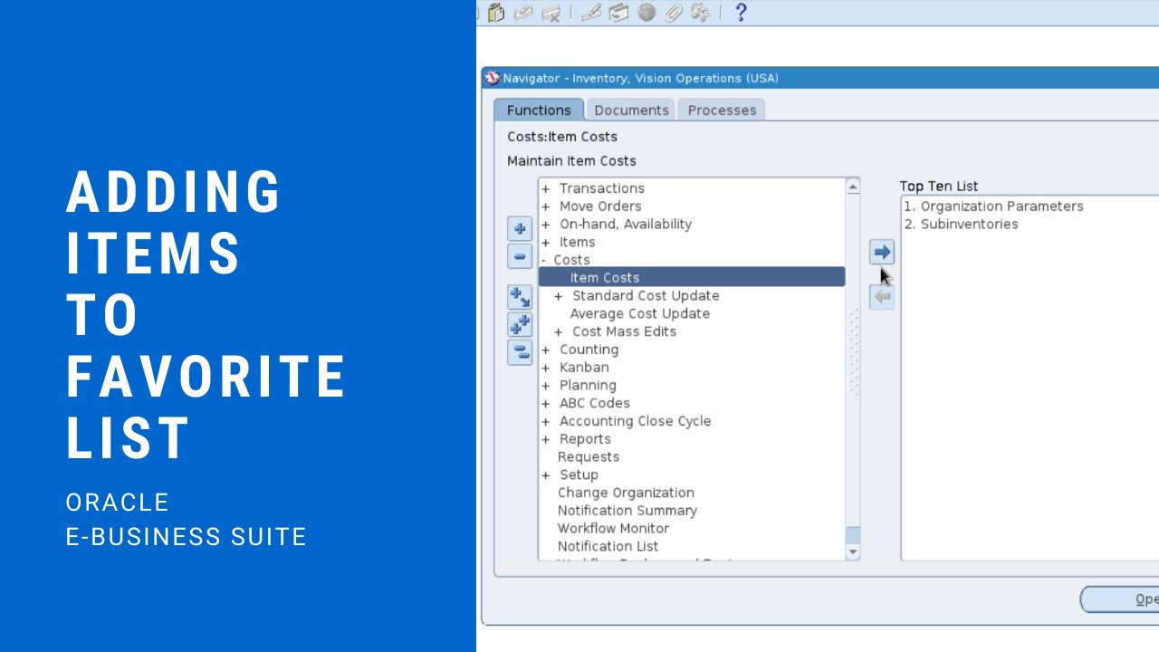Click the Paste clipboard toolbar icon
1159x652 pixels.
pos(496,13)
